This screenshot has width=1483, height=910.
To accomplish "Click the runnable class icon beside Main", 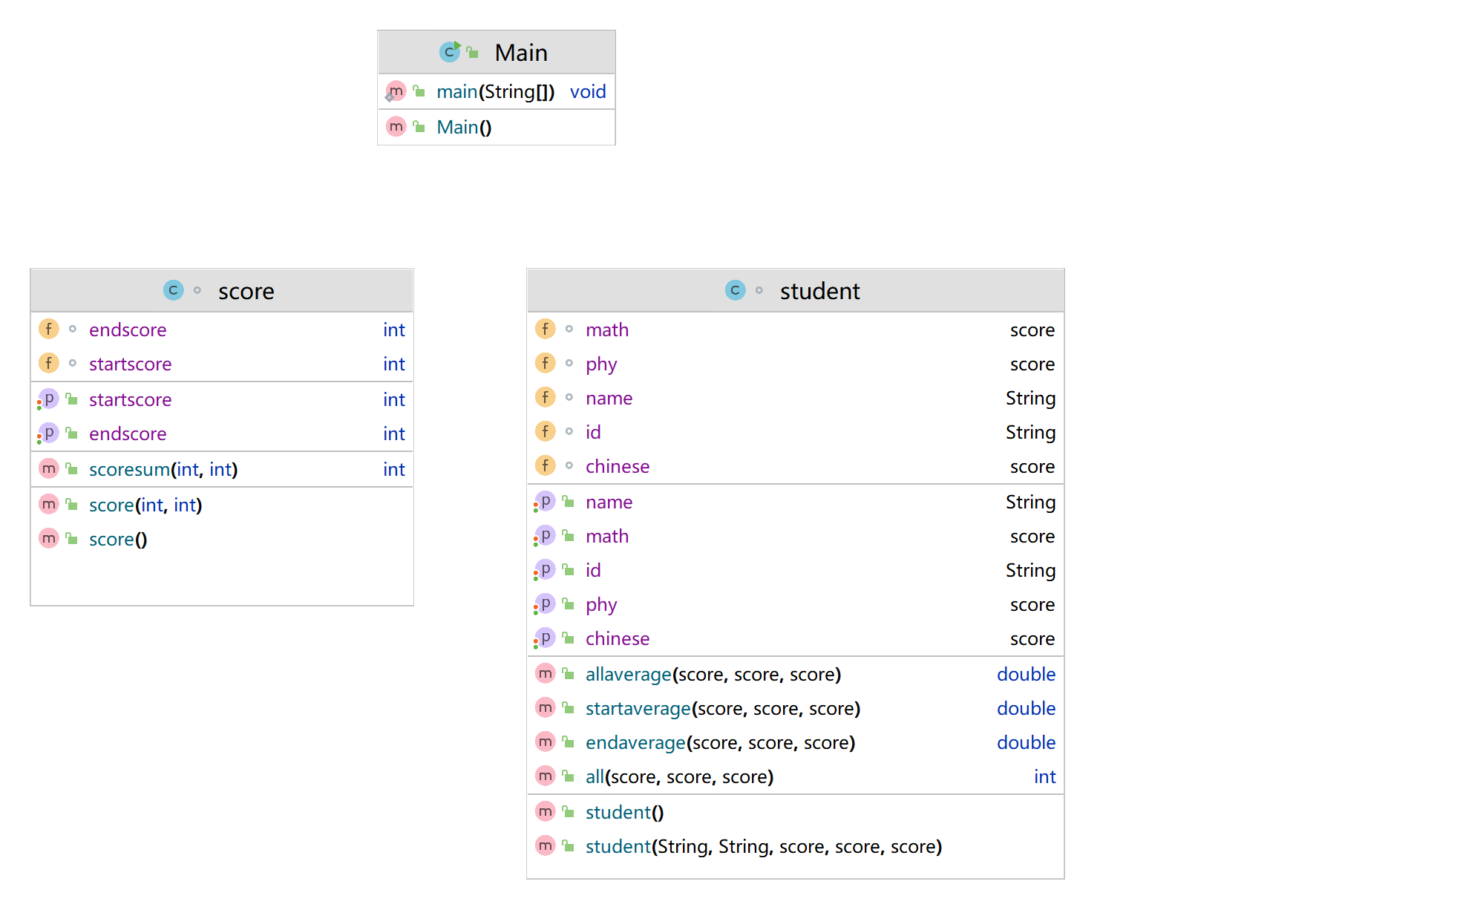I will (450, 52).
